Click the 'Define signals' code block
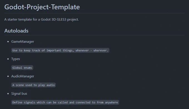Screen dimensions: 189x109 (x=65, y=102)
